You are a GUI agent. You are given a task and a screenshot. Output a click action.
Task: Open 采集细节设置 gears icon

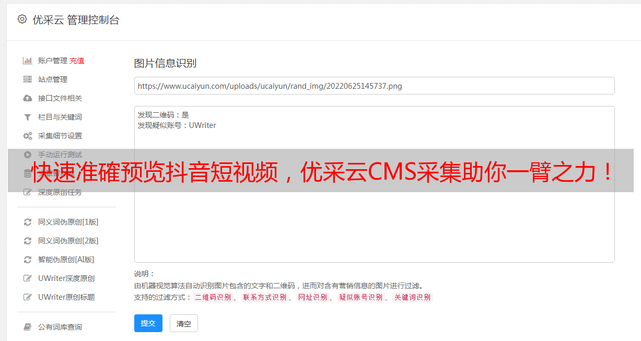pyautogui.click(x=28, y=136)
